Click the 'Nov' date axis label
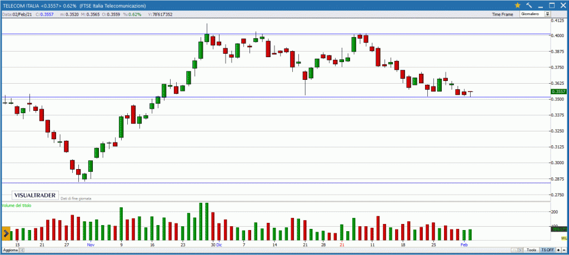The height and width of the screenshot is (255, 569). click(91, 244)
